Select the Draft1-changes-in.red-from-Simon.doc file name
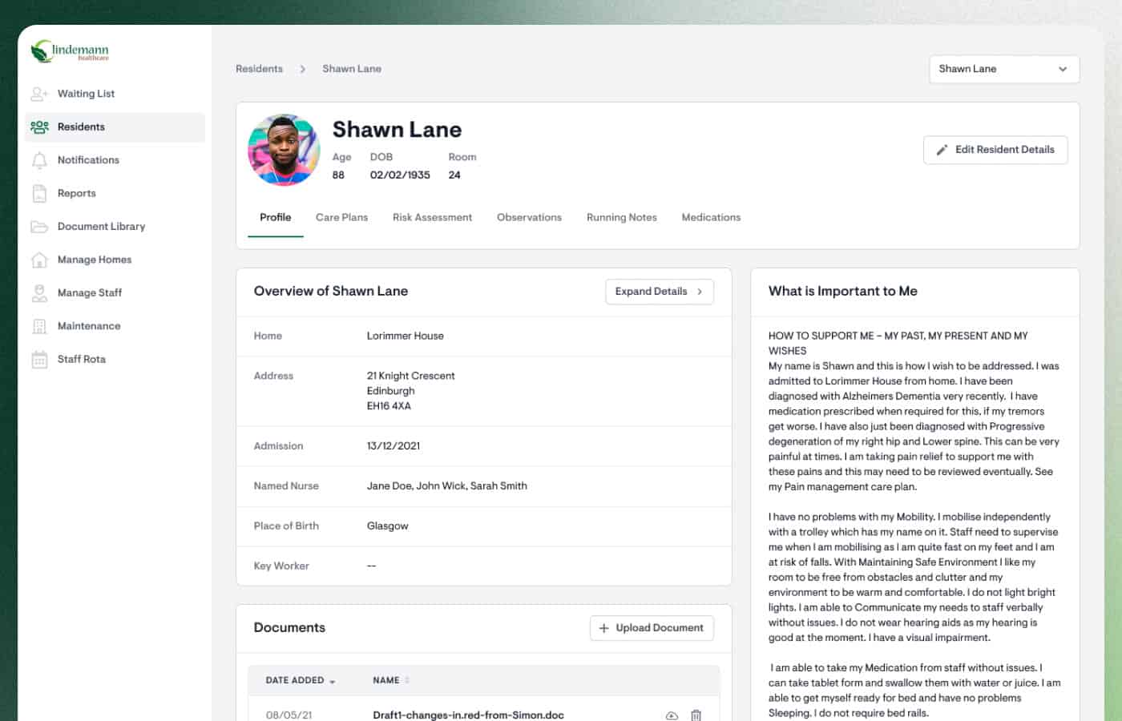The height and width of the screenshot is (721, 1122). 469,715
